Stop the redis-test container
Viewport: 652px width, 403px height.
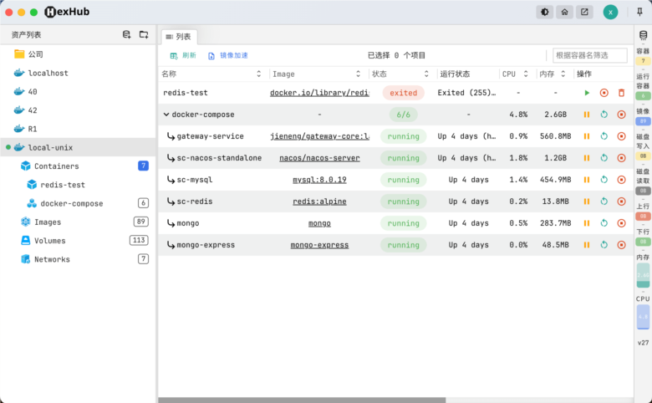pyautogui.click(x=604, y=93)
